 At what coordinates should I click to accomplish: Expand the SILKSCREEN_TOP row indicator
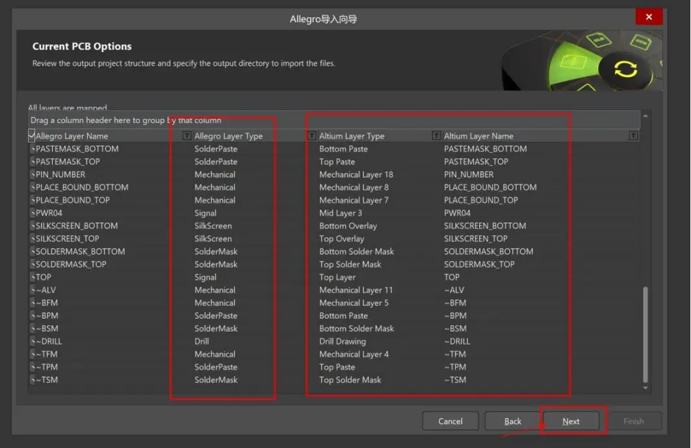coord(33,239)
